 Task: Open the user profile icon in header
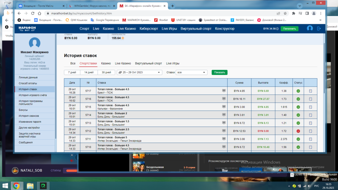(x=310, y=29)
